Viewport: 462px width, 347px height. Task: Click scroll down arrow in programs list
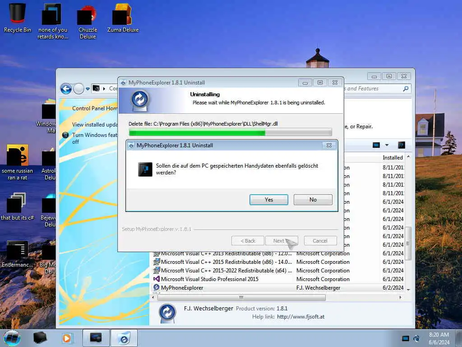[408, 290]
